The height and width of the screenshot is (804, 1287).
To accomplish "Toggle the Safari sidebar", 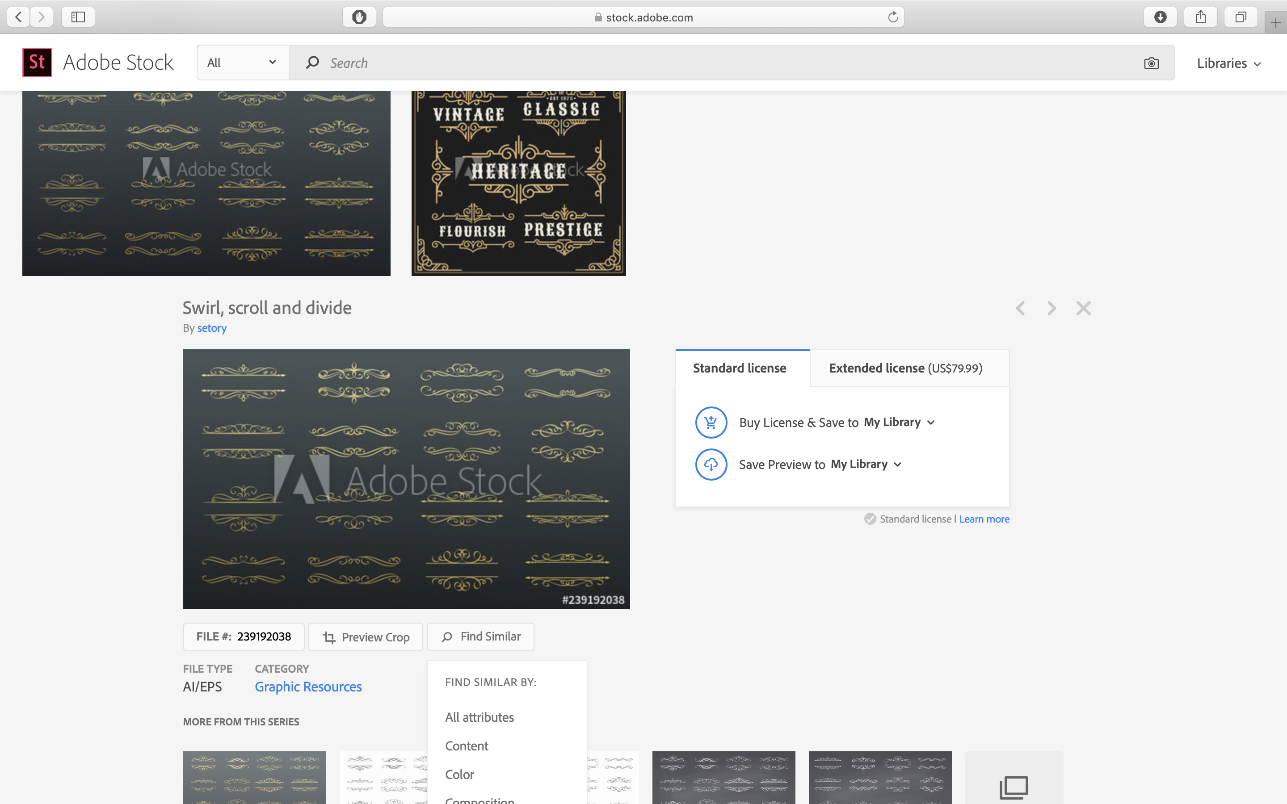I will (78, 17).
